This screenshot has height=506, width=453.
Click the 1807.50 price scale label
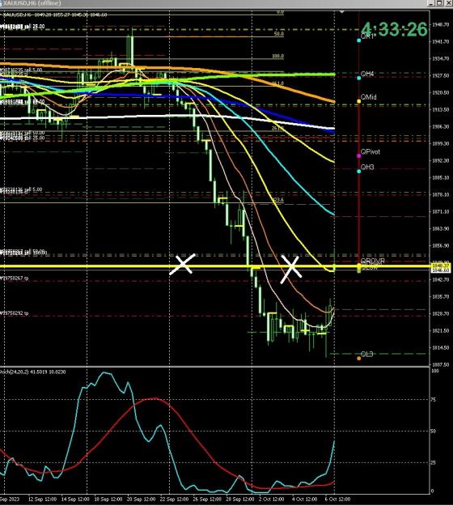[441, 364]
